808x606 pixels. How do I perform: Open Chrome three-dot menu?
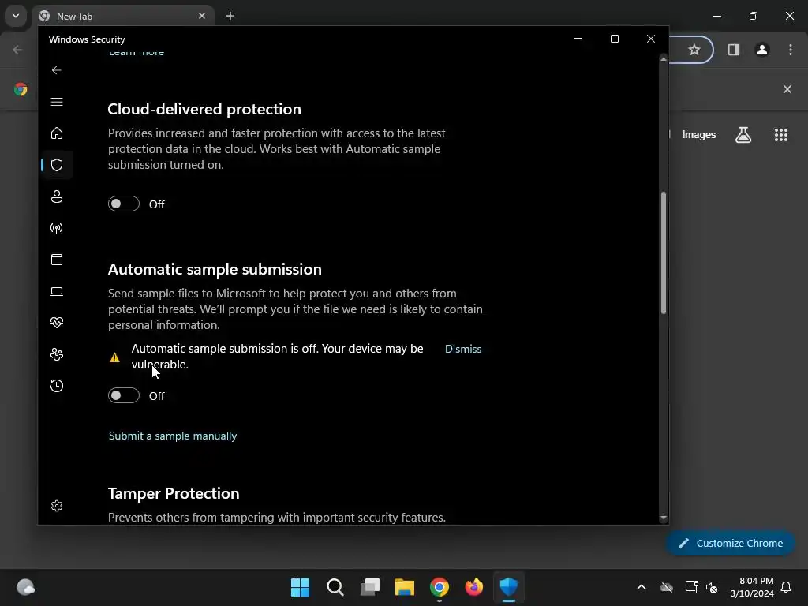791,50
